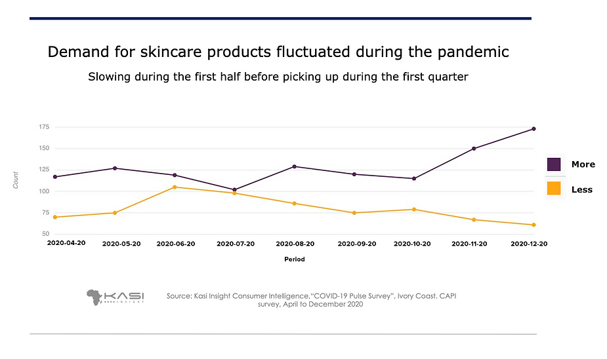Click the More data point for 2020-08-20
The image size is (607, 359).
tap(295, 166)
